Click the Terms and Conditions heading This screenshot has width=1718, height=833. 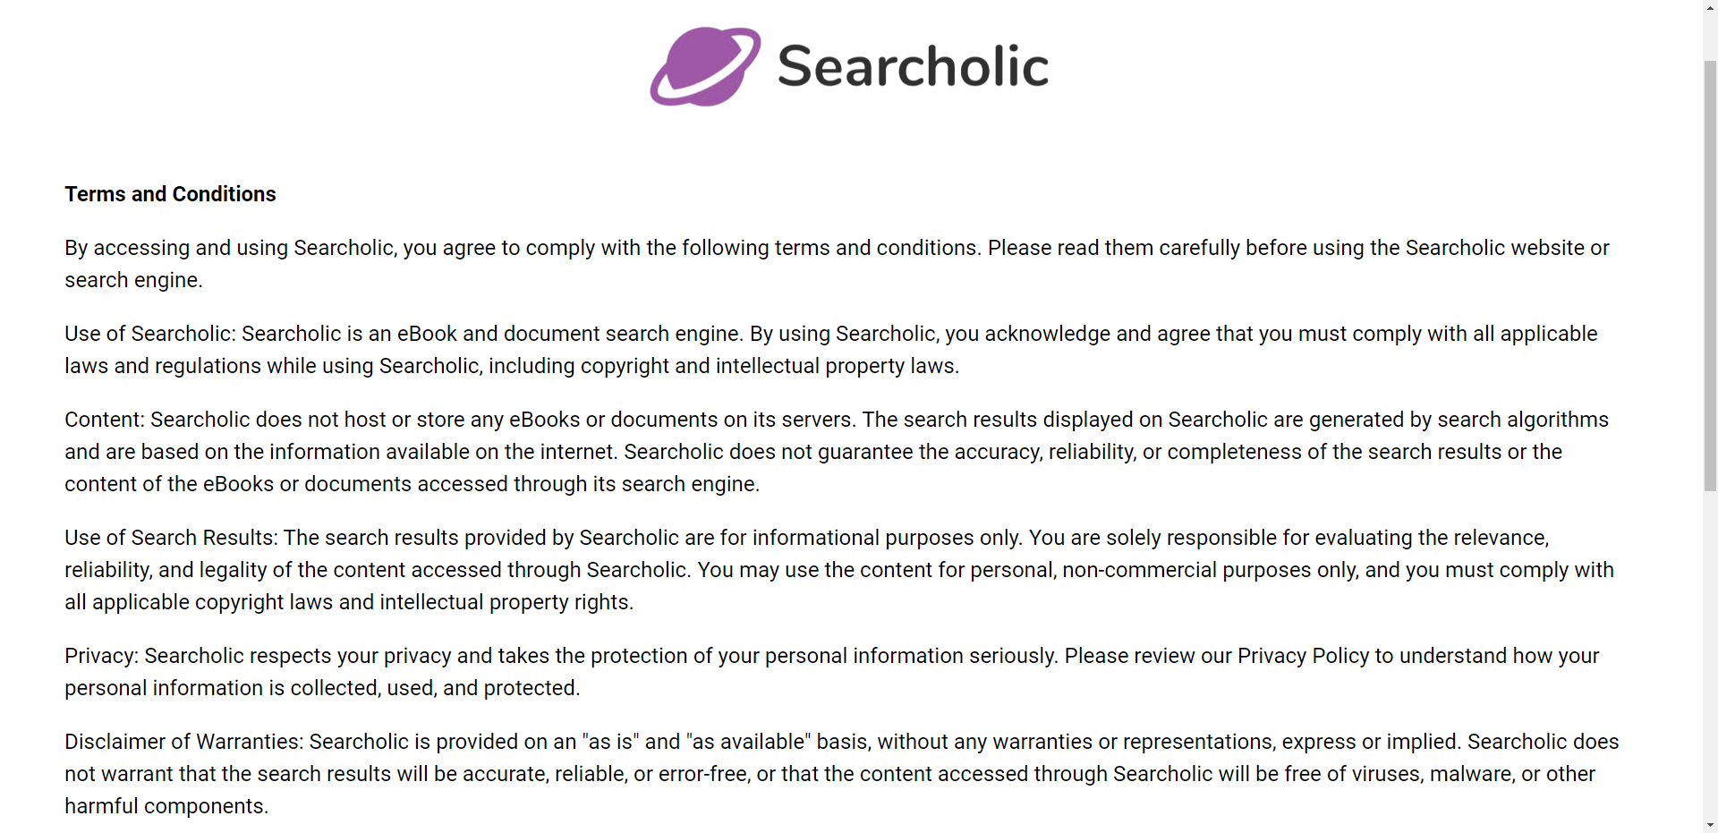tap(170, 194)
